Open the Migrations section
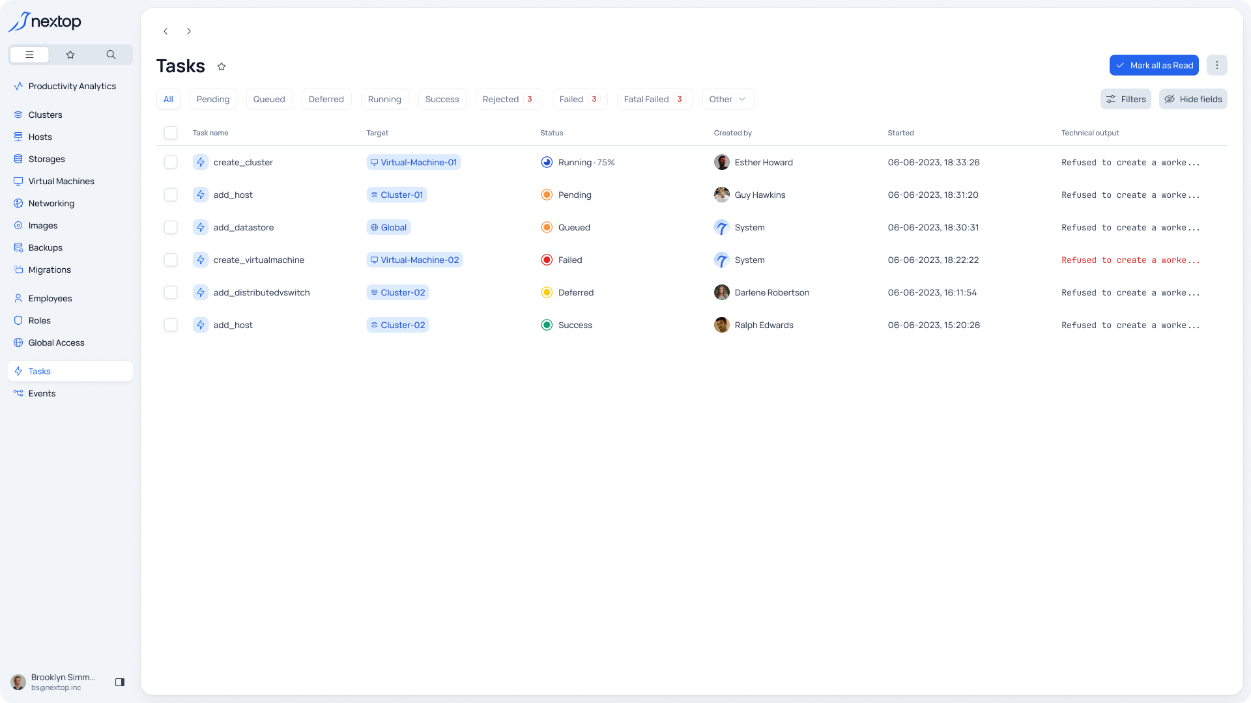The width and height of the screenshot is (1251, 703). click(x=49, y=269)
